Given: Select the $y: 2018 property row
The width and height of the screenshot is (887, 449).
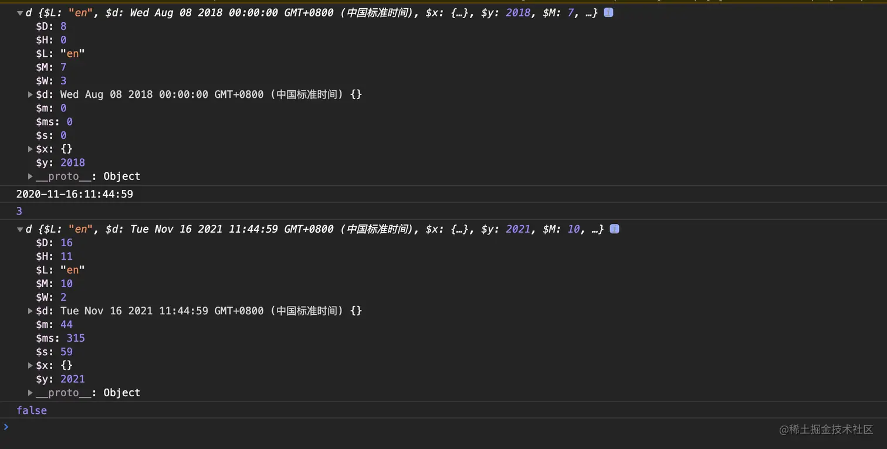Looking at the screenshot, I should point(60,162).
